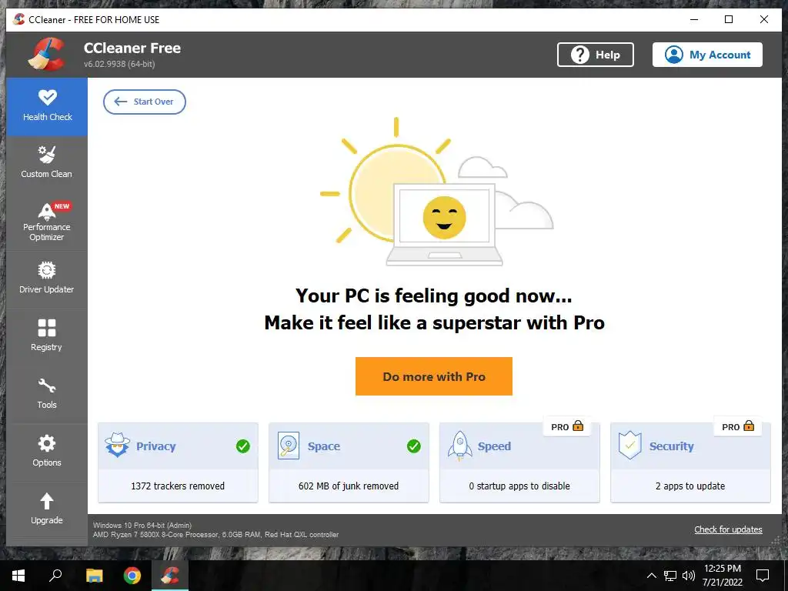Open My Account
The height and width of the screenshot is (591, 788).
[707, 55]
